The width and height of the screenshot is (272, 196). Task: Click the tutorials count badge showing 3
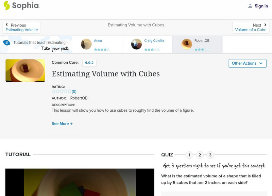pos(6,43)
